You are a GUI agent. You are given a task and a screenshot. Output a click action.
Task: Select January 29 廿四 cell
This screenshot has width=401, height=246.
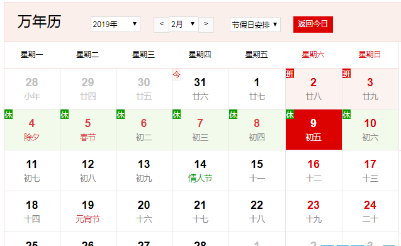tap(88, 89)
